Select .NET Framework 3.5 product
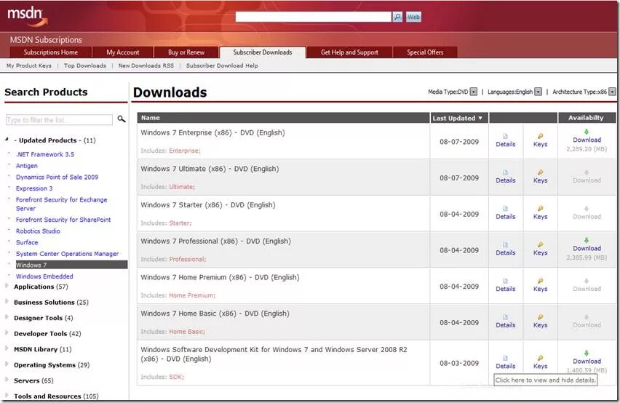Screen dimensions: 620x403 pos(45,154)
